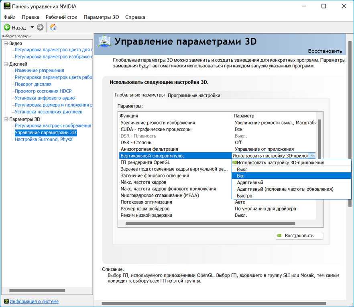The height and width of the screenshot is (307, 354).
Task: Open the Back history dropdown arrow
Action: (x=32, y=28)
